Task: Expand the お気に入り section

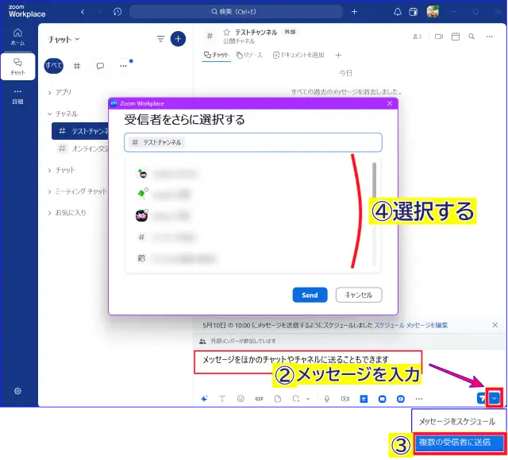Action: click(x=67, y=213)
